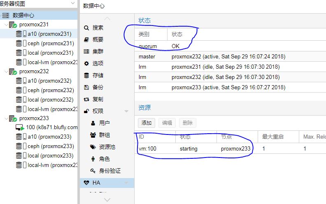Click the heartbeat icon for HA
Image resolution: width=326 pixels, height=204 pixels.
[86, 183]
